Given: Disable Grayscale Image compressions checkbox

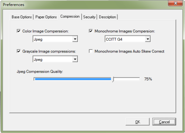Looking at the screenshot, I should (18, 51).
